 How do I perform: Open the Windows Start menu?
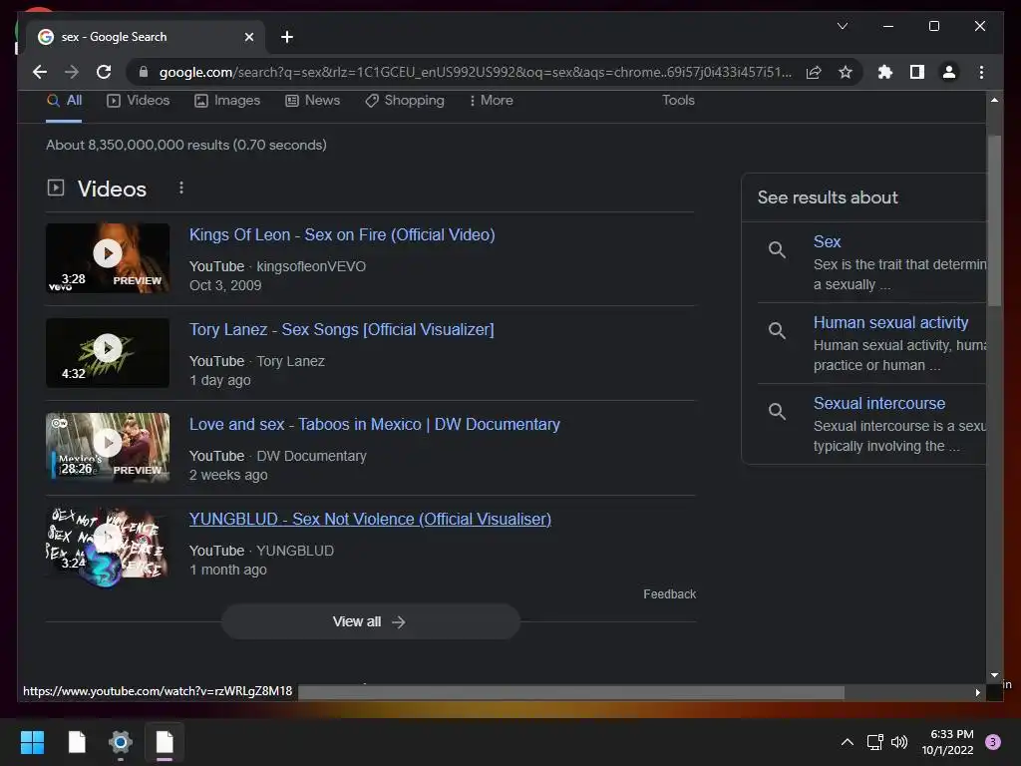click(x=32, y=742)
